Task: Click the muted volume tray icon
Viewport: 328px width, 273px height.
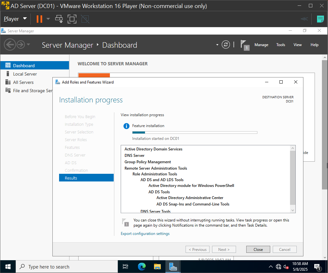Action: point(286,267)
